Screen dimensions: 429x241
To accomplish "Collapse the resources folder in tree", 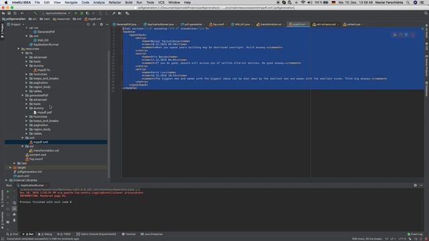I will (x=19, y=49).
